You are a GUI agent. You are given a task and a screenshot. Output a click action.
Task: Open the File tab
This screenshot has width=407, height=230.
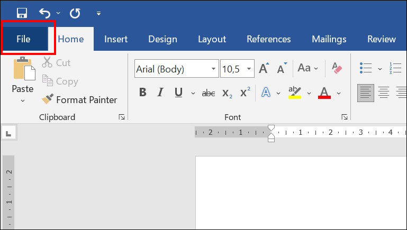(24, 39)
